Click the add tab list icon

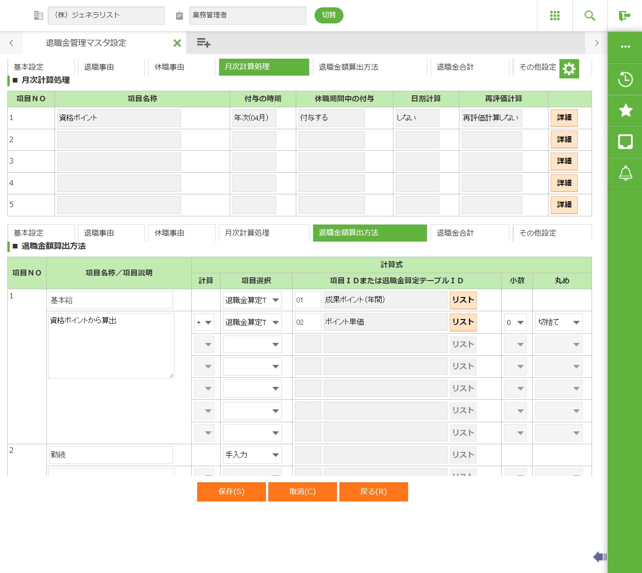point(203,43)
